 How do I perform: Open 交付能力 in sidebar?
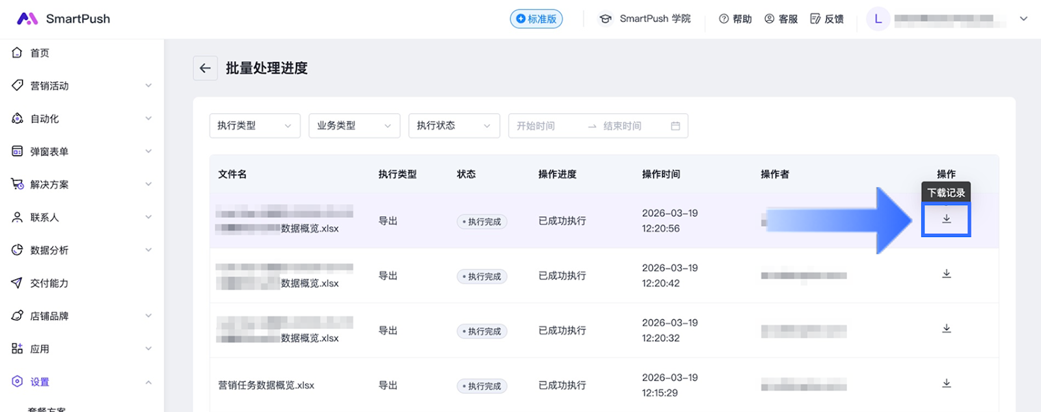point(49,283)
